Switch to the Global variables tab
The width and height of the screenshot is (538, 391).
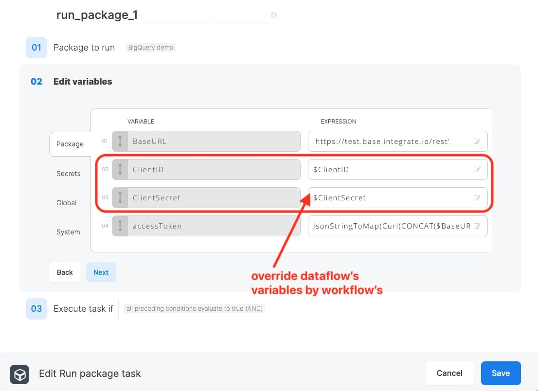pos(67,203)
